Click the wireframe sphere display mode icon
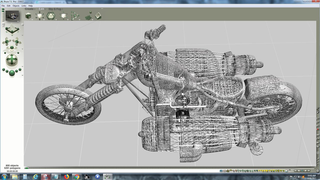Viewport: 320px width, 180px height. point(318,153)
